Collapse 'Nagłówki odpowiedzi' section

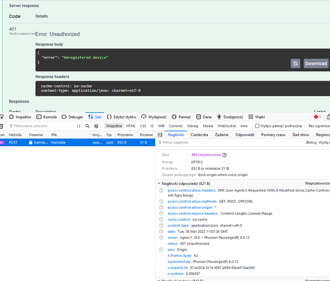pos(159,184)
